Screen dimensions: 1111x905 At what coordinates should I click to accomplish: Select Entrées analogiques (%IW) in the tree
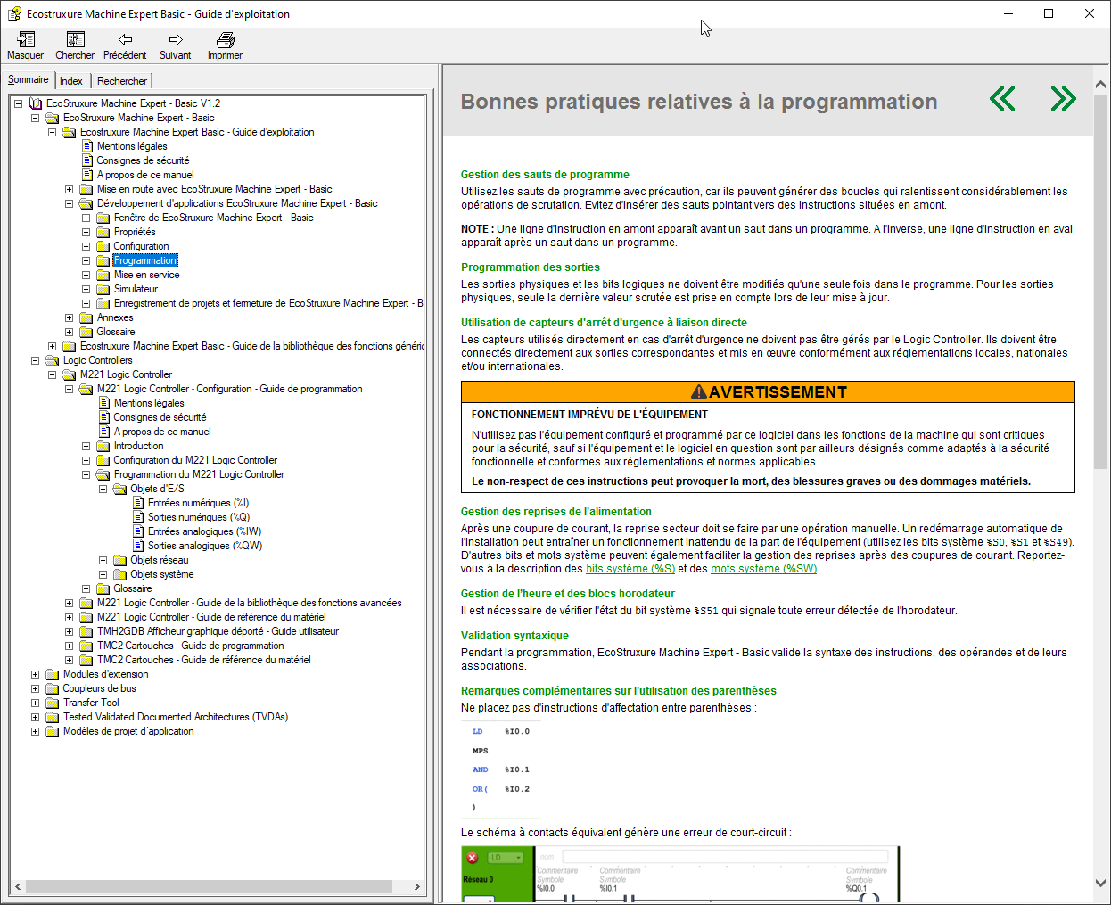204,531
